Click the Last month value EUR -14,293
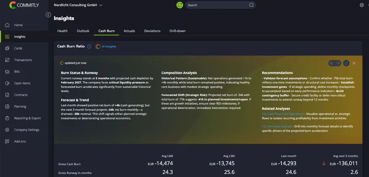This screenshot has width=369, height=177. pos(283,163)
